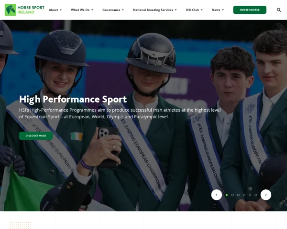Select the third carousel dot

(x=238, y=195)
